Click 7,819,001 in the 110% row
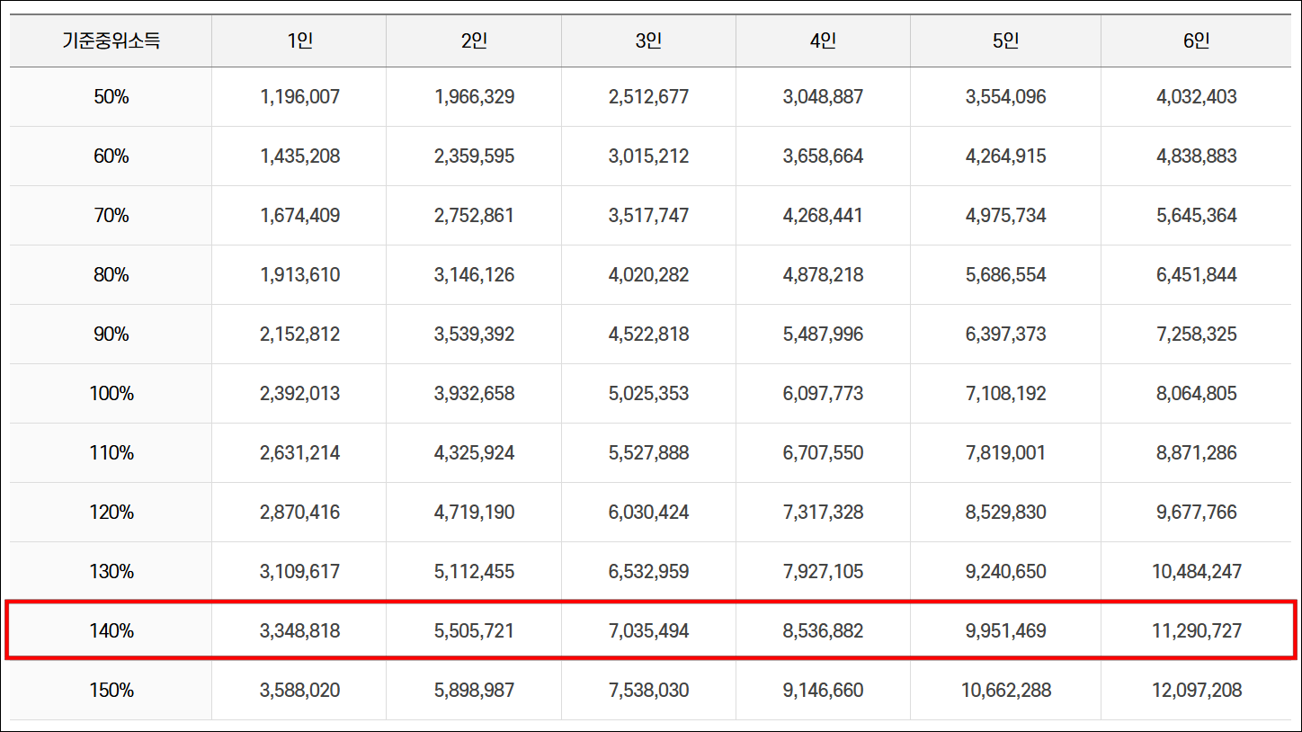The image size is (1302, 732). click(x=1006, y=453)
